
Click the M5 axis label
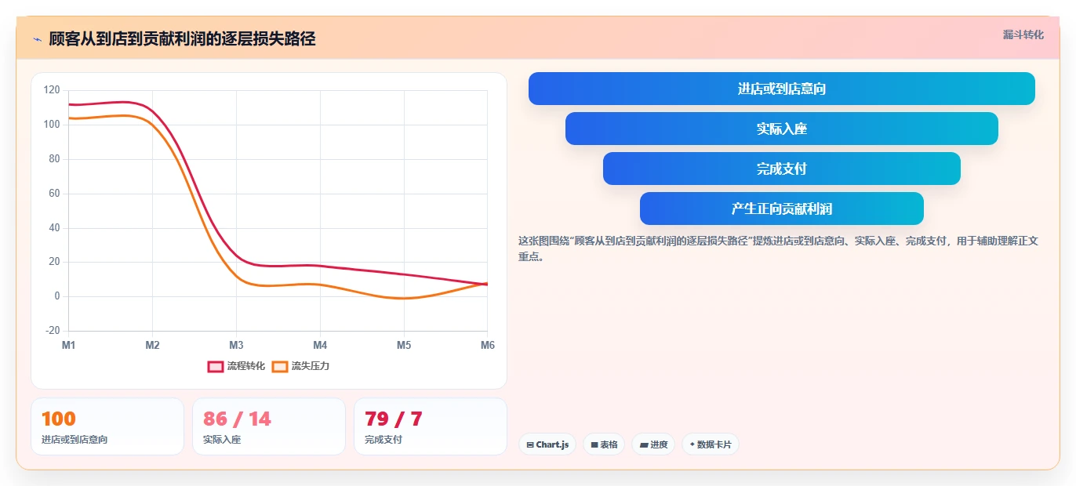pyautogui.click(x=404, y=345)
